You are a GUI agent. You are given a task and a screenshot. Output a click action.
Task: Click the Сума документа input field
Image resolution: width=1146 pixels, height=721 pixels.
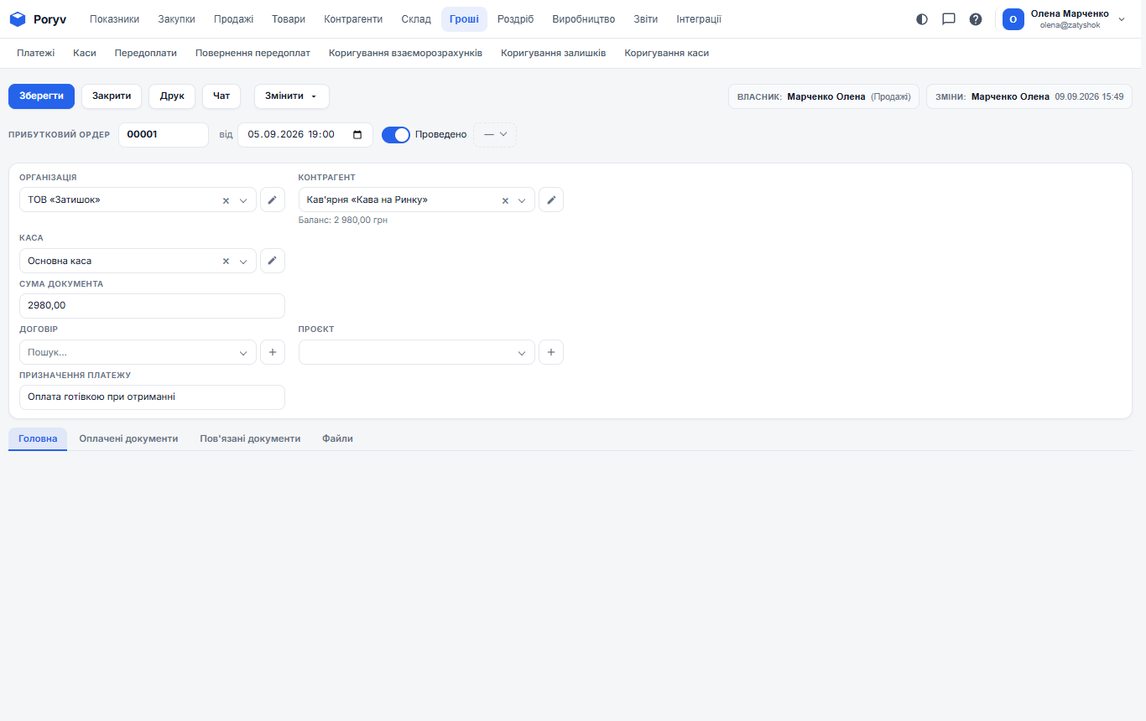pyautogui.click(x=152, y=306)
